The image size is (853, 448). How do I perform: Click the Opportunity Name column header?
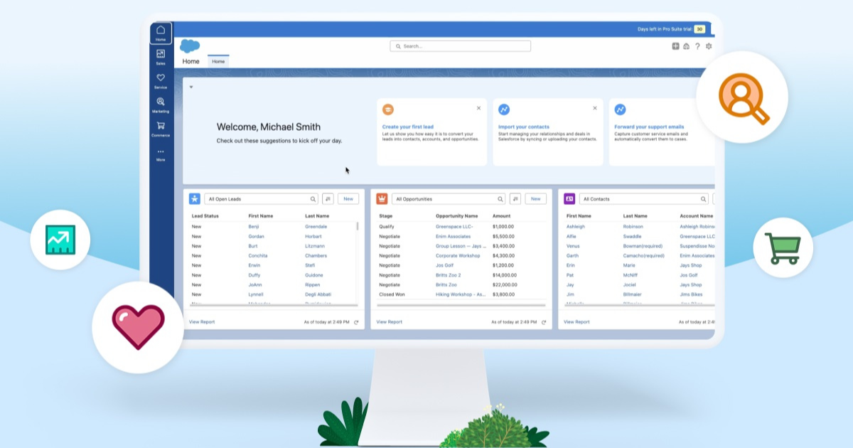click(457, 215)
